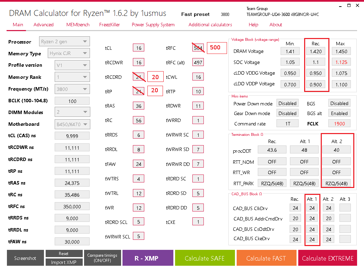Toggle the Power Down mode setting
This screenshot has height=273, width=364.
click(x=287, y=103)
